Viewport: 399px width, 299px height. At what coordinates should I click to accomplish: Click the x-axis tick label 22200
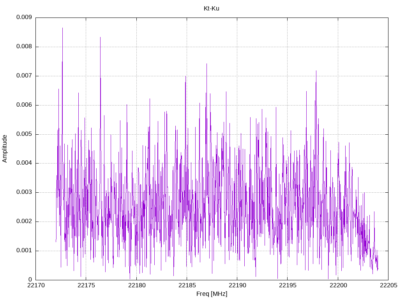tap(338, 285)
